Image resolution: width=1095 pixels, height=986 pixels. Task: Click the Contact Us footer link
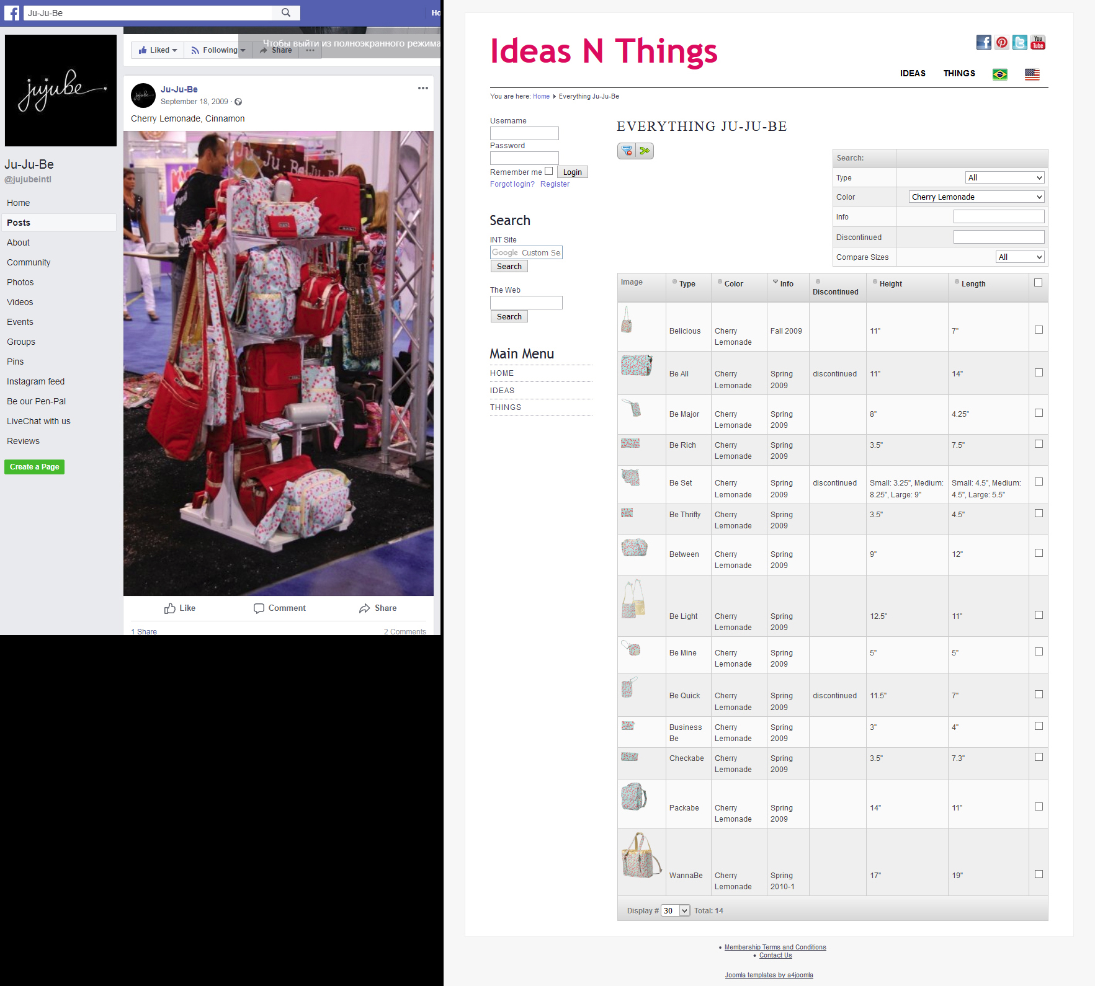coord(775,955)
